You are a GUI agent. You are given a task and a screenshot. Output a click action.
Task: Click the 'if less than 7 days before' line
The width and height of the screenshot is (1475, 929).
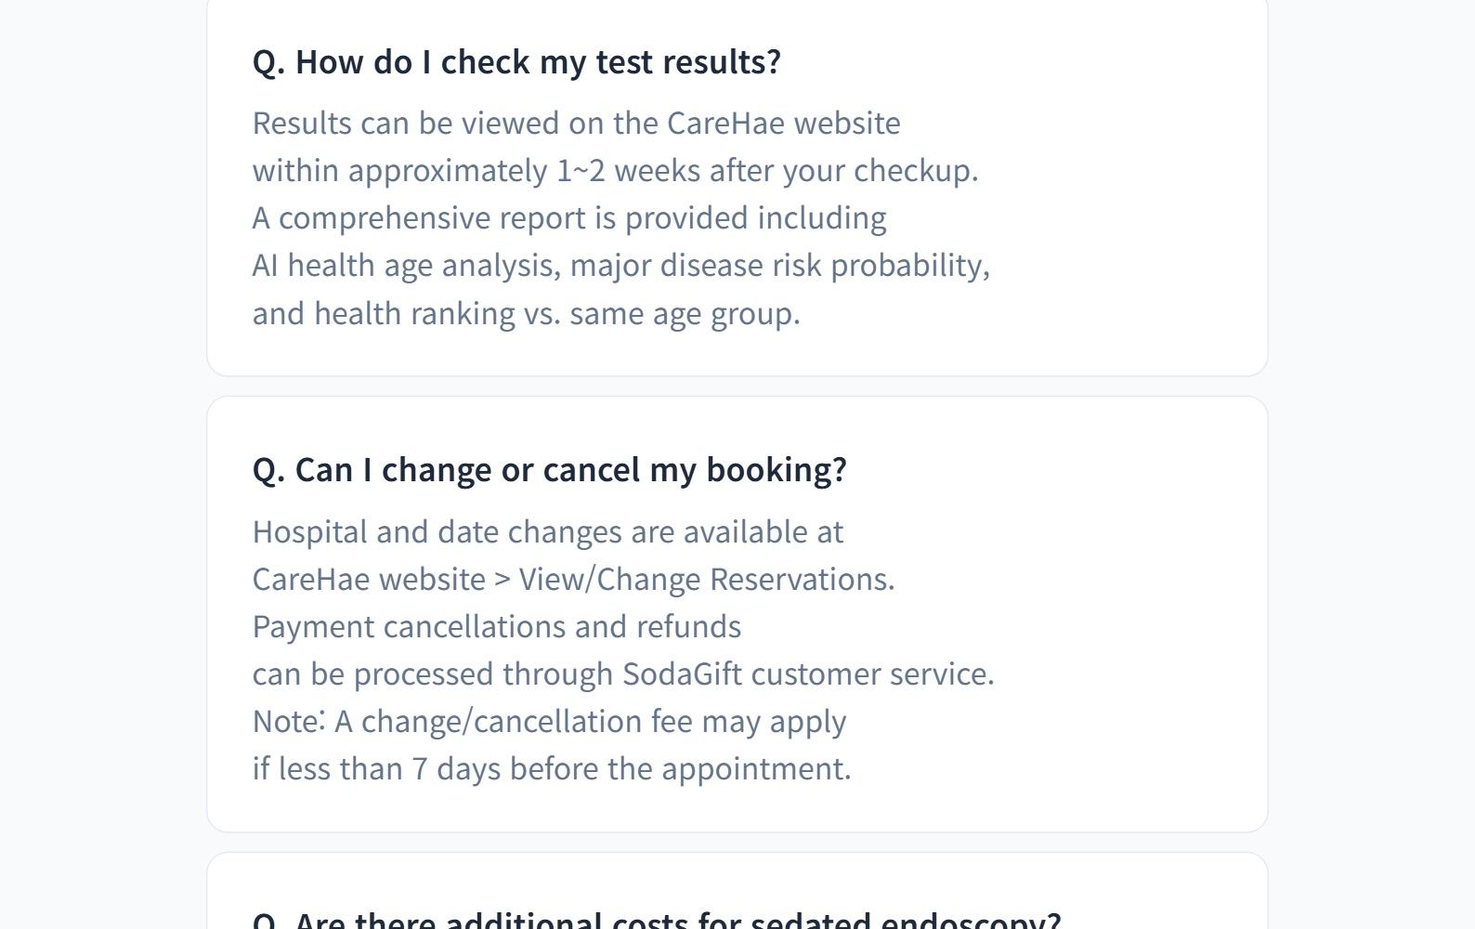[551, 769]
